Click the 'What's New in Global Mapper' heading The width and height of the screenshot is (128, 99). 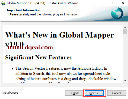pyautogui.click(x=59, y=40)
